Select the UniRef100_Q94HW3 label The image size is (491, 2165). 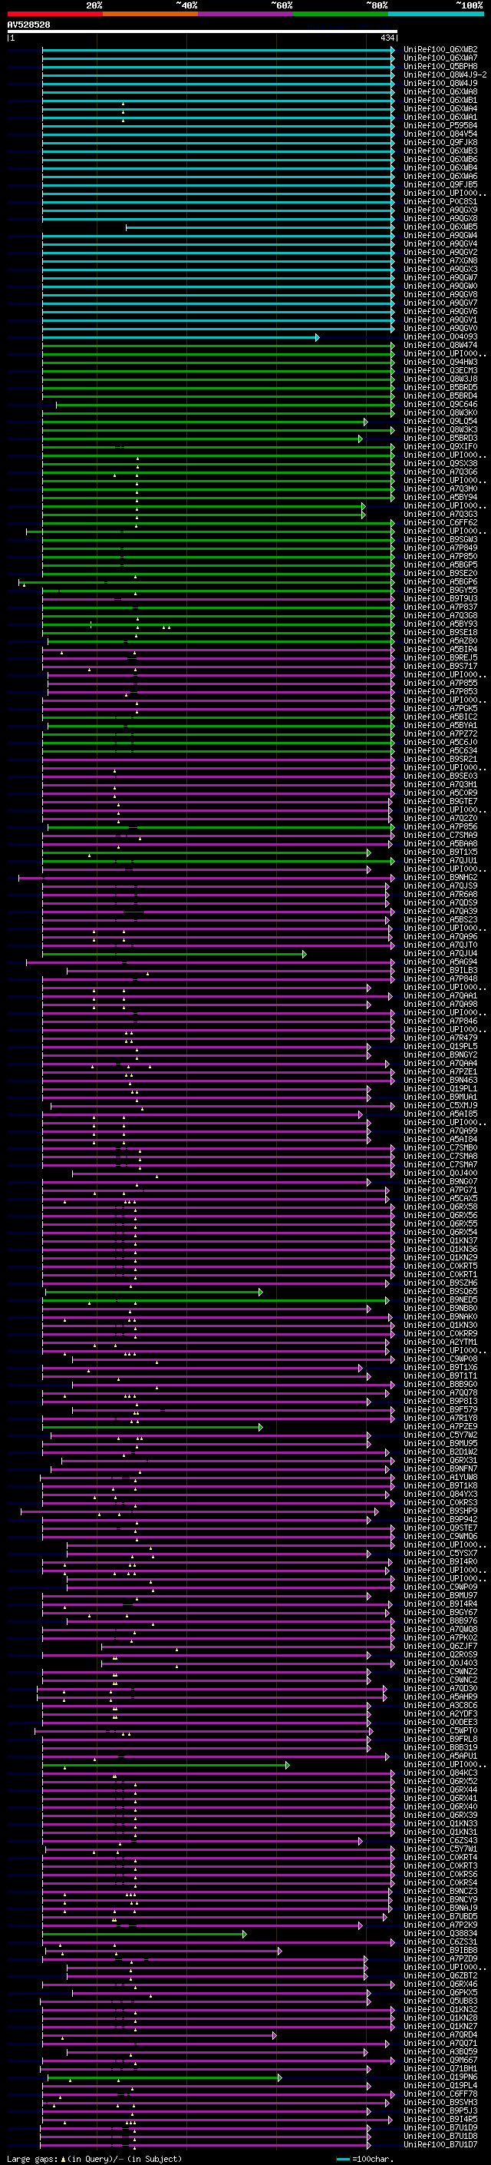click(x=440, y=362)
